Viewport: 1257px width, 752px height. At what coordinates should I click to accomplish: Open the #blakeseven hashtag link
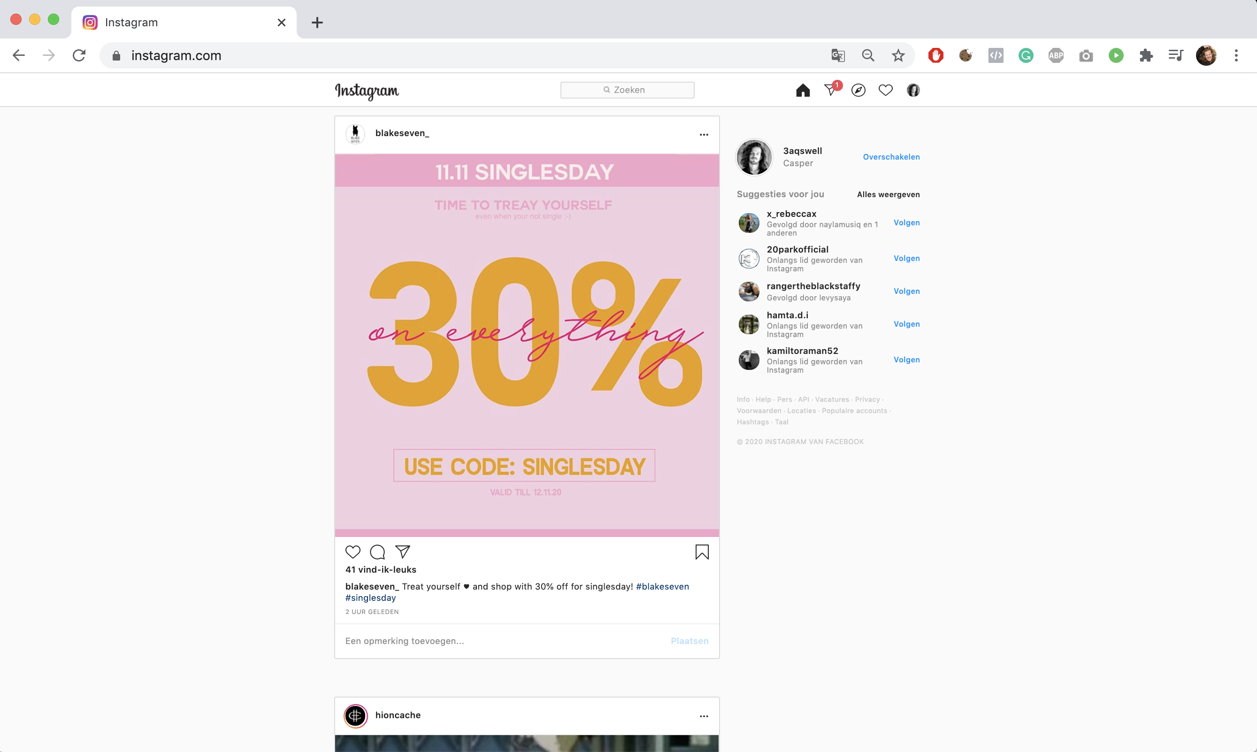(662, 586)
